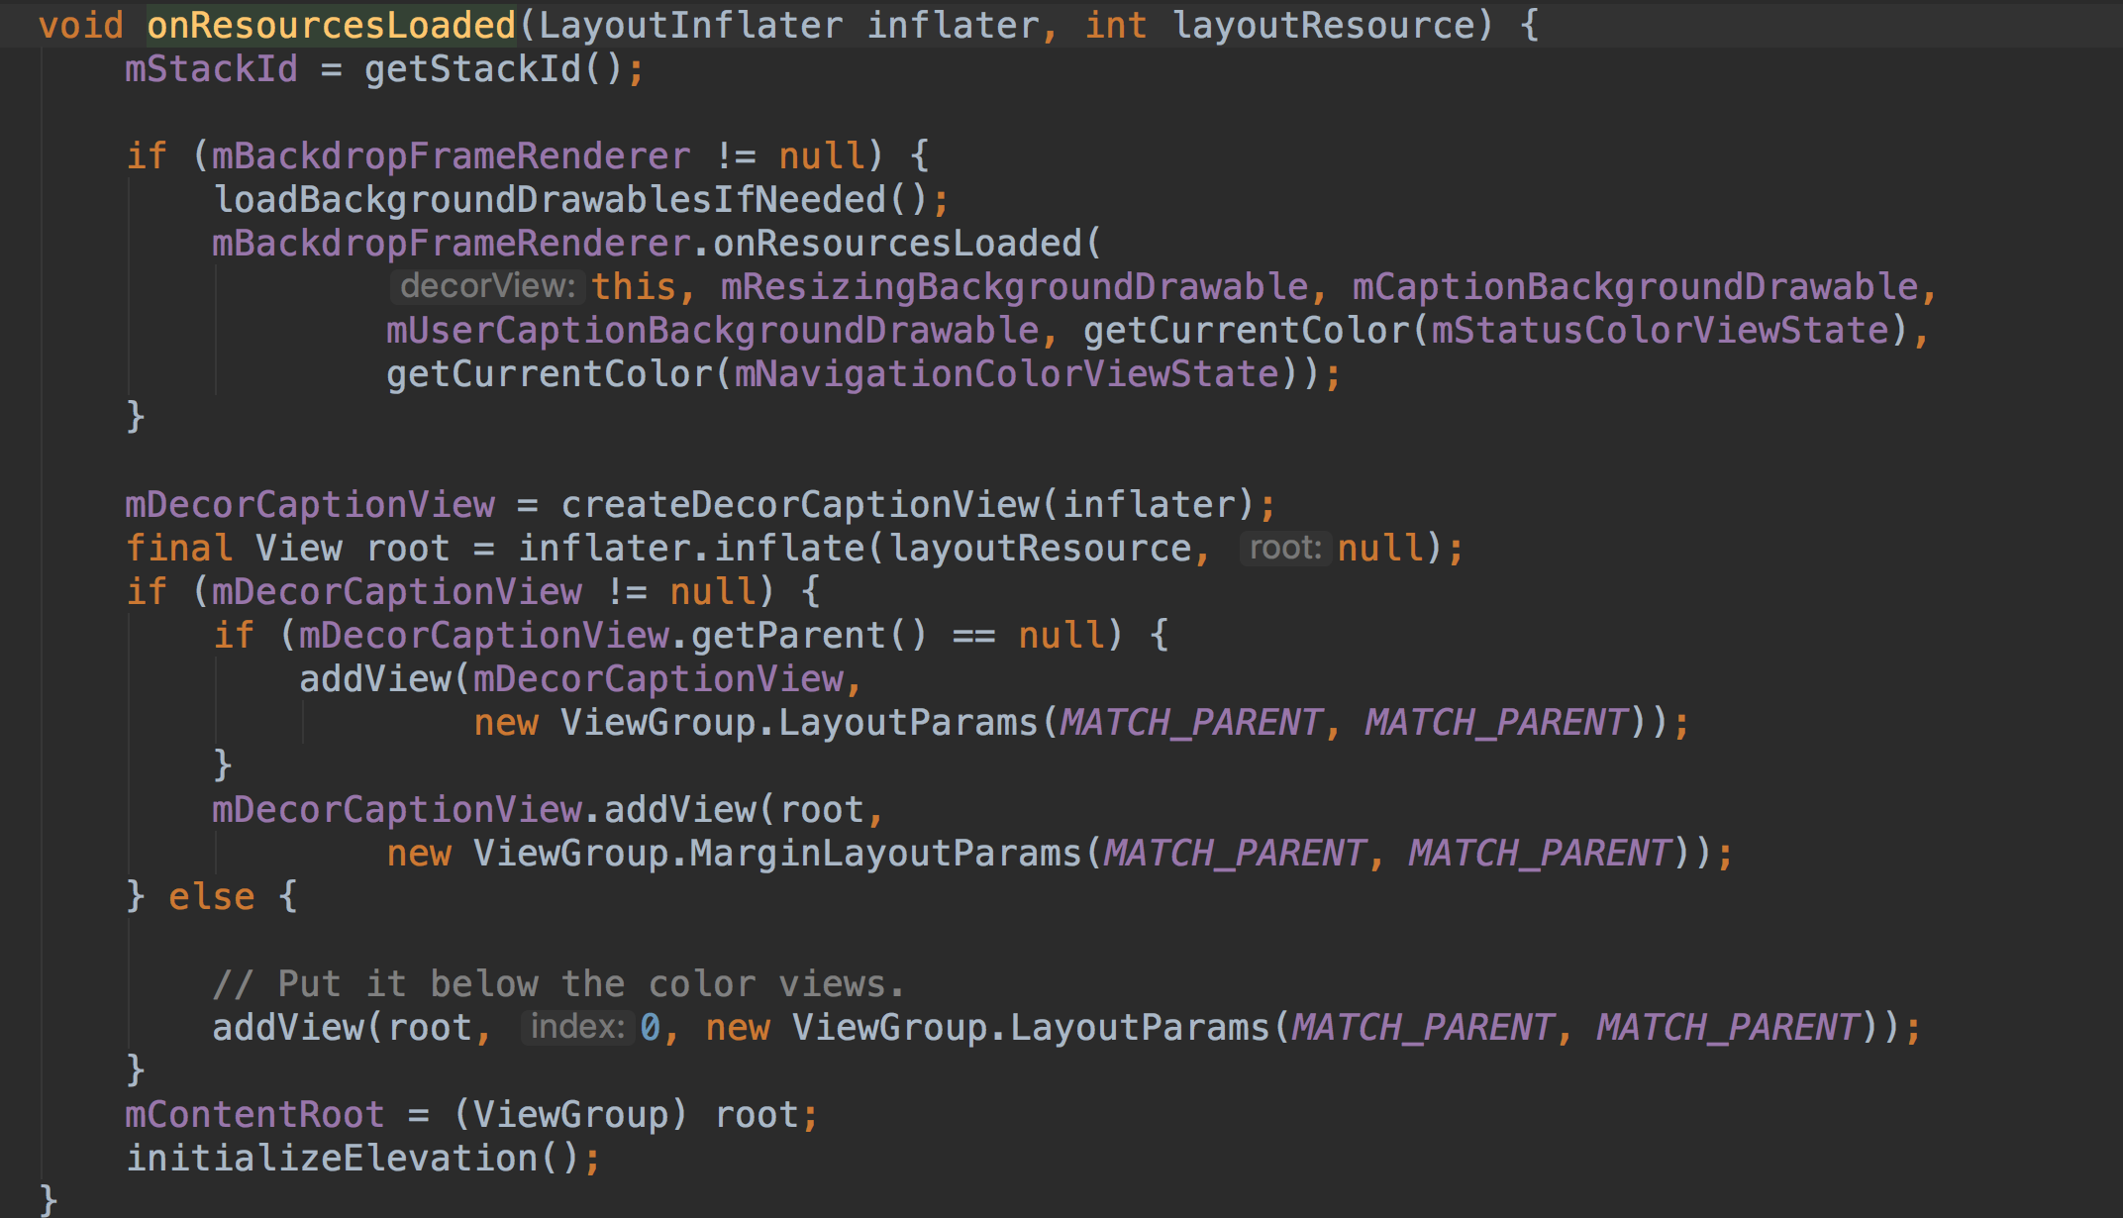Click getStackId method call
Image resolution: width=2123 pixels, height=1218 pixels.
coord(472,69)
